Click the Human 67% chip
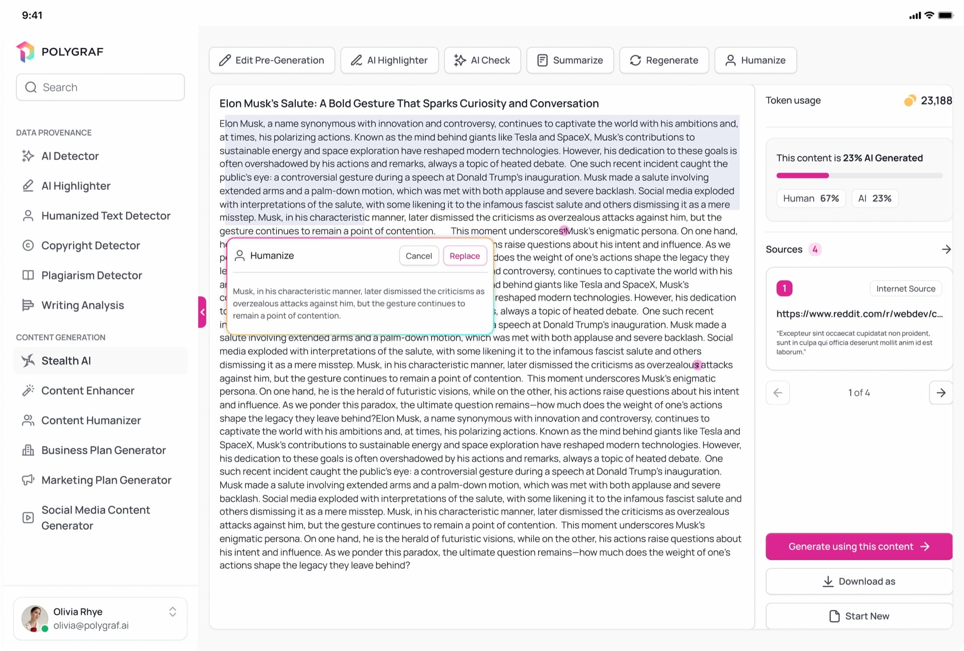 [811, 198]
